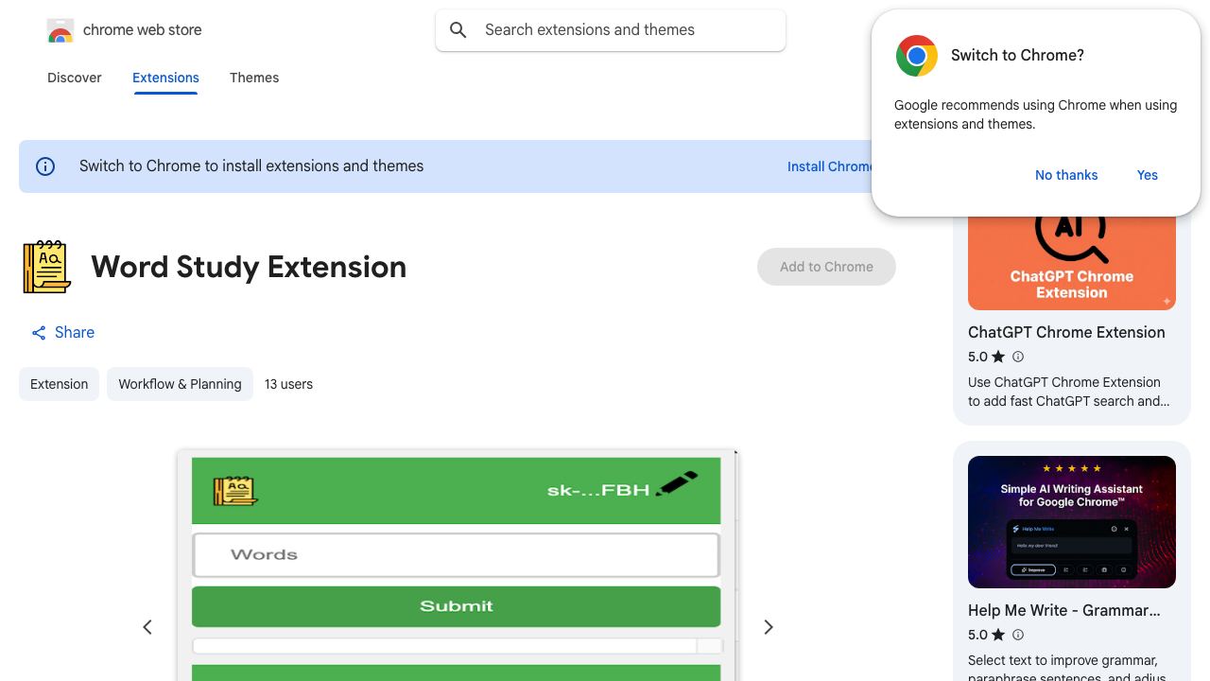Open the Help Me Write - Grammar title link
The width and height of the screenshot is (1210, 681).
click(x=1064, y=610)
